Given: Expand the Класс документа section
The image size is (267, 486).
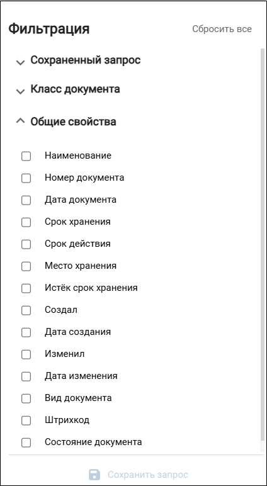Looking at the screenshot, I should [20, 91].
